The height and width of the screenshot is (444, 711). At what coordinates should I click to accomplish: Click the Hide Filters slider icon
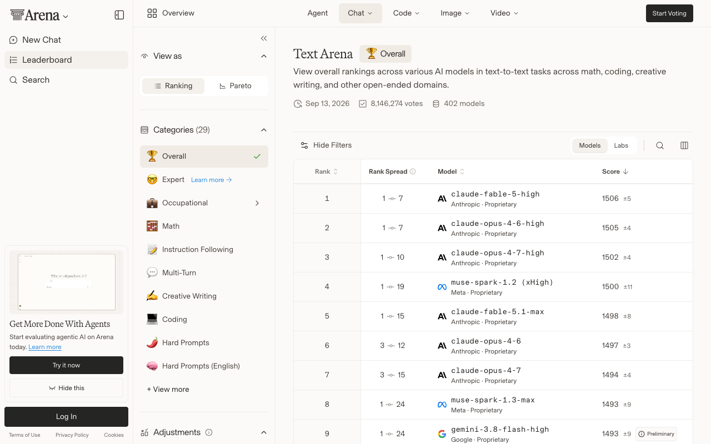tap(304, 145)
